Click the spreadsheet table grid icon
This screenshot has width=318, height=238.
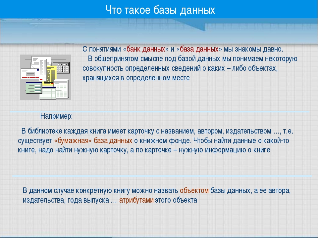click(x=47, y=94)
